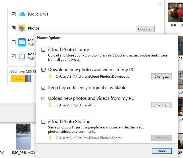Image resolution: width=183 pixels, height=158 pixels.
Task: Toggle Upload new photos and videos checkbox
Action: [44, 98]
